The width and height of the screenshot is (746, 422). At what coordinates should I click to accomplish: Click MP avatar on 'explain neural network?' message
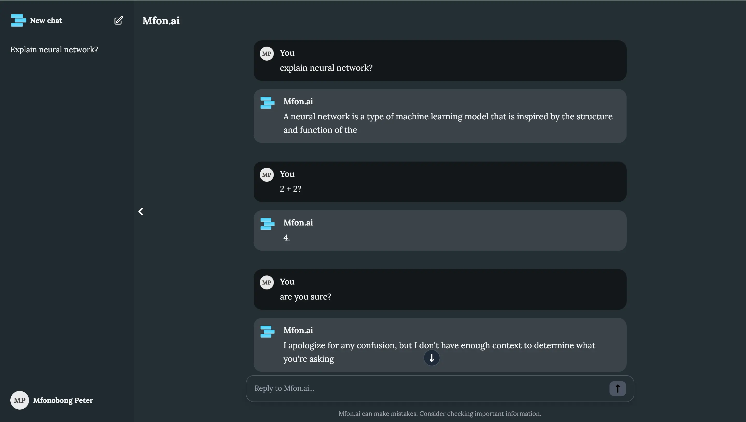(267, 54)
